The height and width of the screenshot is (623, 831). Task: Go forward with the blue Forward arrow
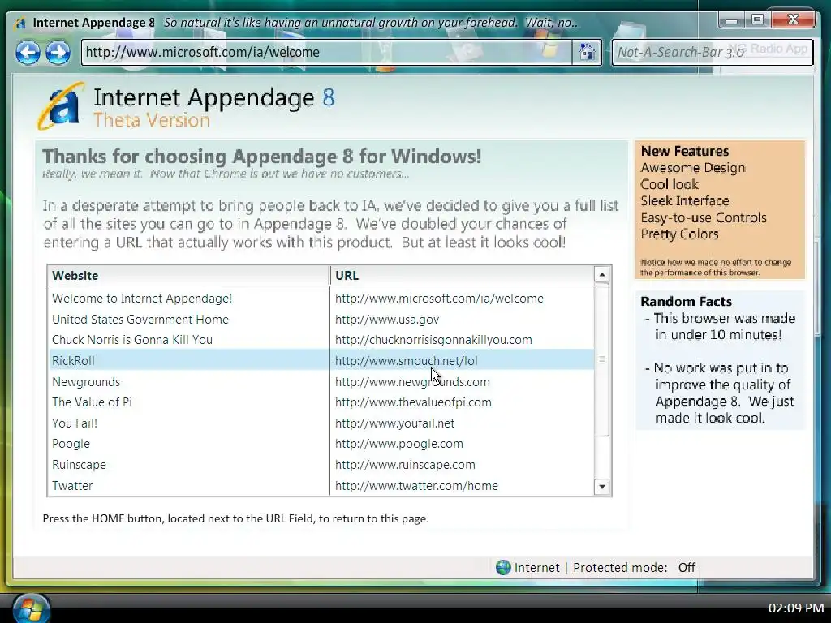[x=58, y=53]
